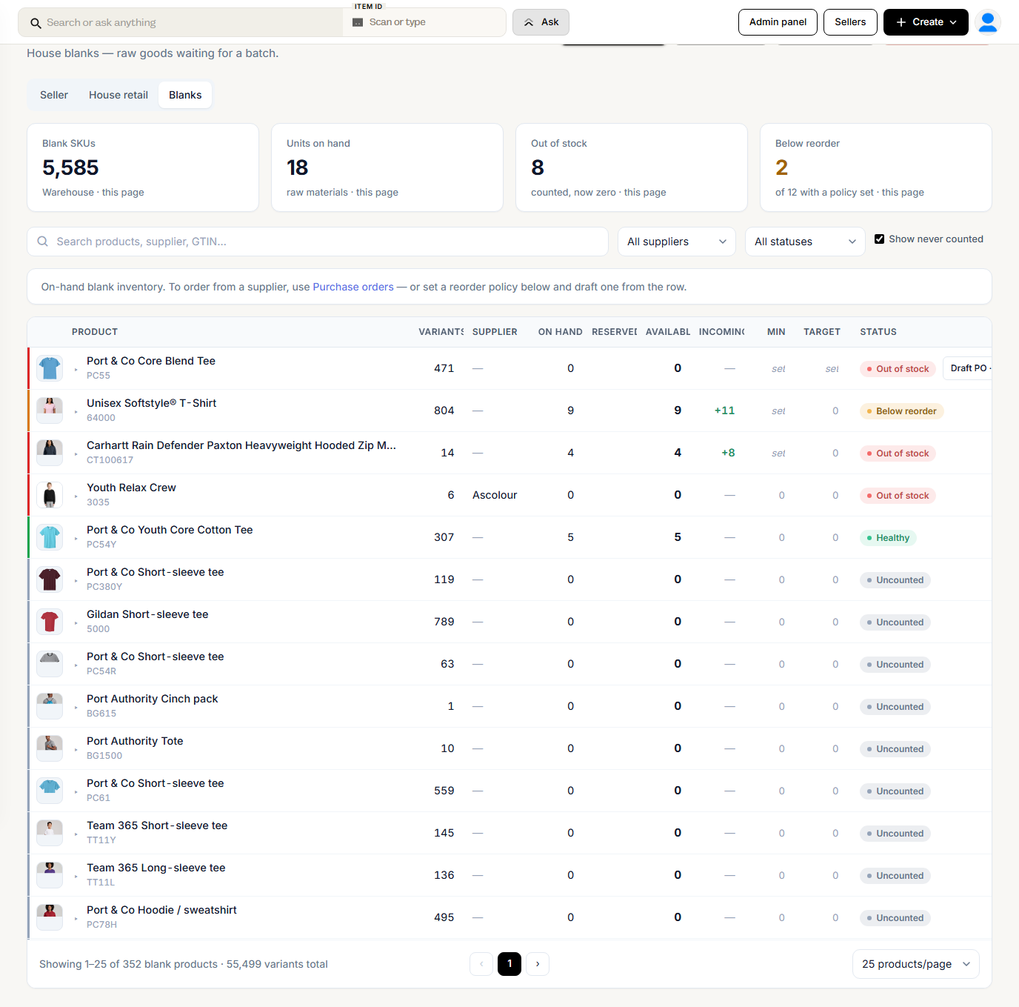Expand the Youth Relax Crew row

click(x=76, y=496)
